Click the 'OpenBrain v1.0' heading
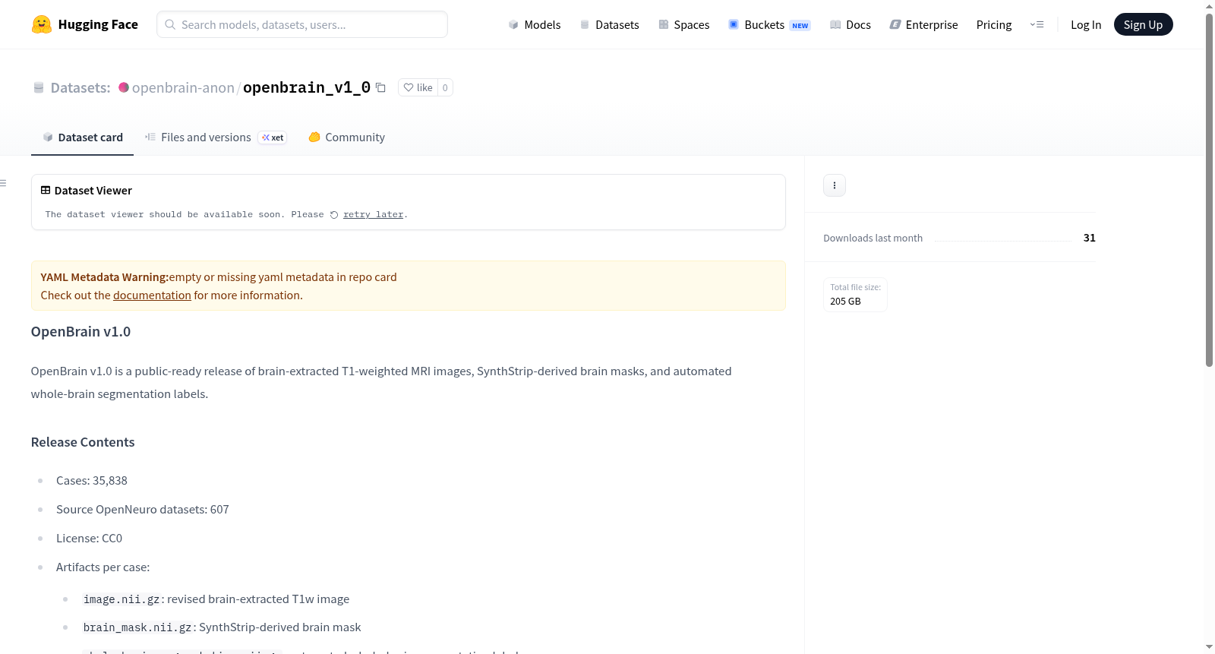 pos(80,332)
